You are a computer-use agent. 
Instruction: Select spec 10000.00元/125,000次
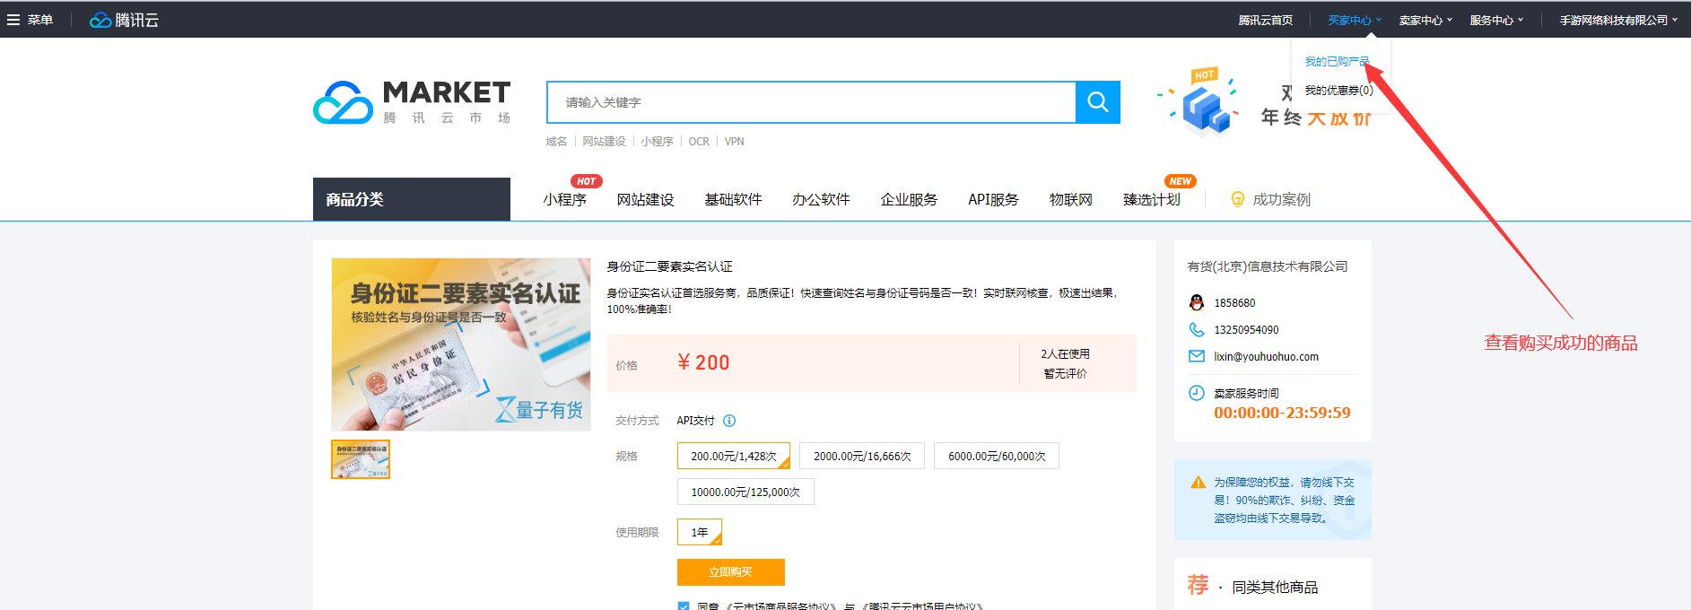pos(745,492)
